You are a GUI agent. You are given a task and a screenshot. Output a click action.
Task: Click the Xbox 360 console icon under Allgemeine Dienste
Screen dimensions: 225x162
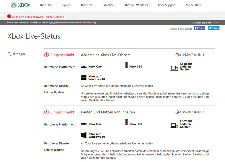126,65
